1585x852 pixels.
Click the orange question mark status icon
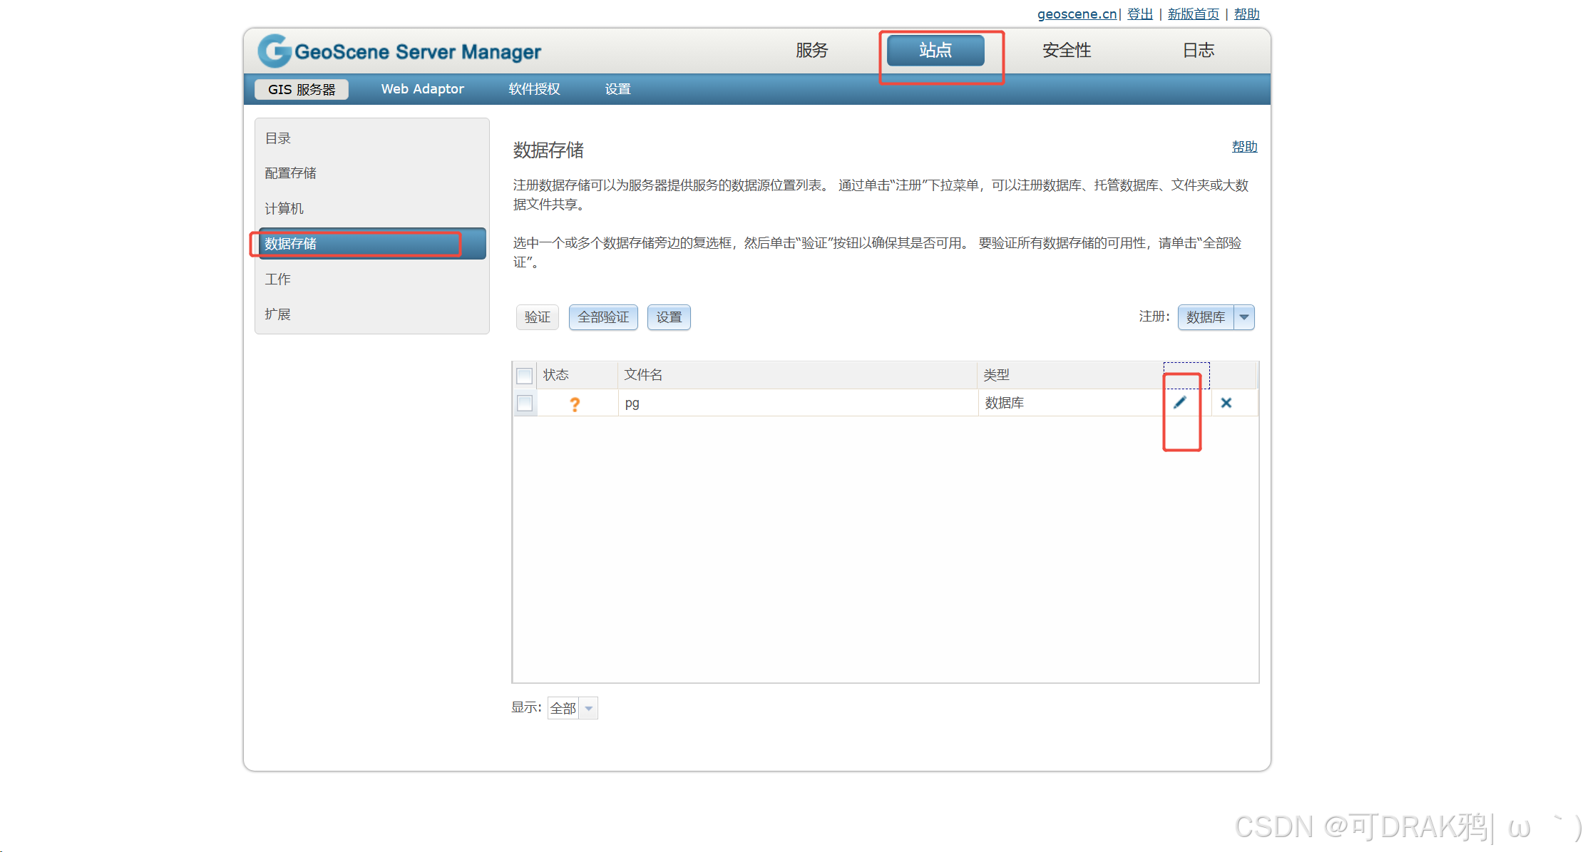575,404
